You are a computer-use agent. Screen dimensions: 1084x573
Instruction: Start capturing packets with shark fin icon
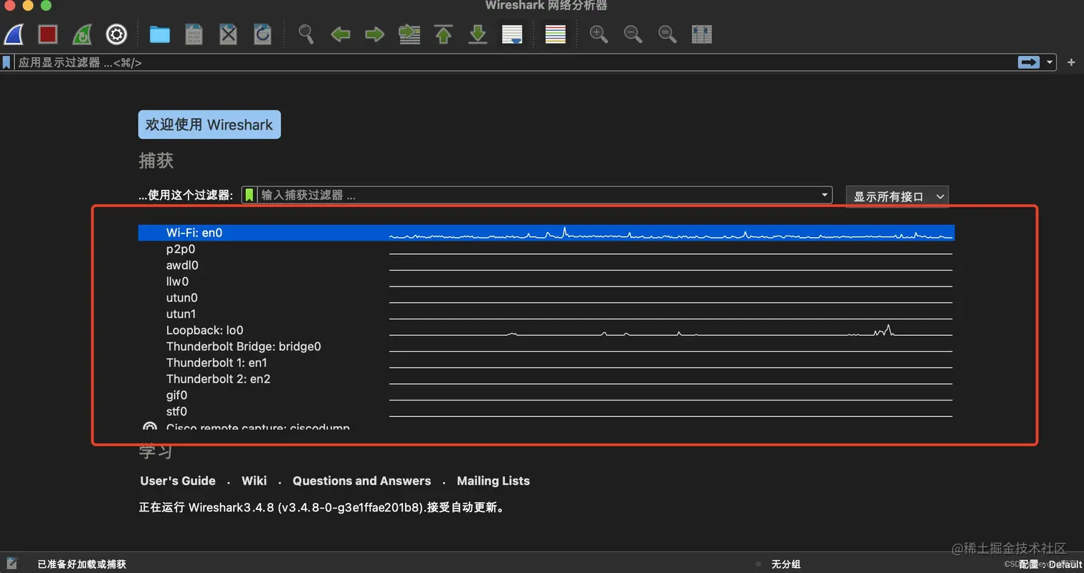[14, 34]
